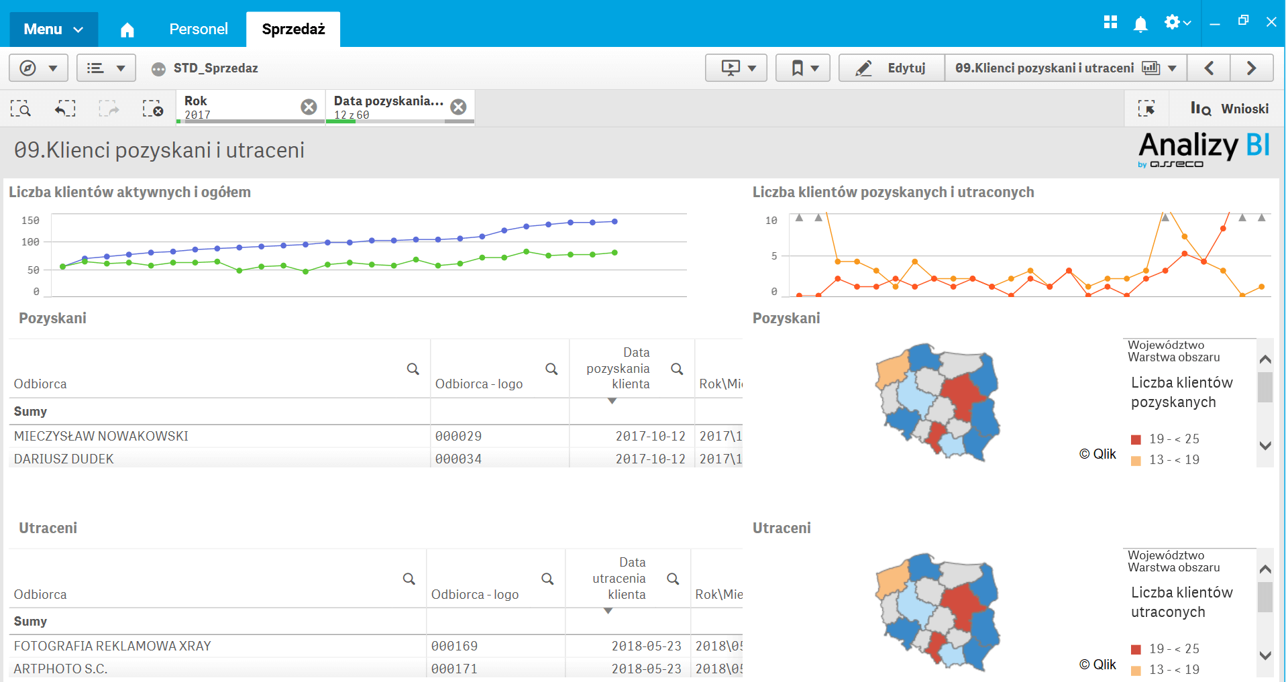Open the Menu dropdown
This screenshot has height=682, width=1286.
point(54,30)
